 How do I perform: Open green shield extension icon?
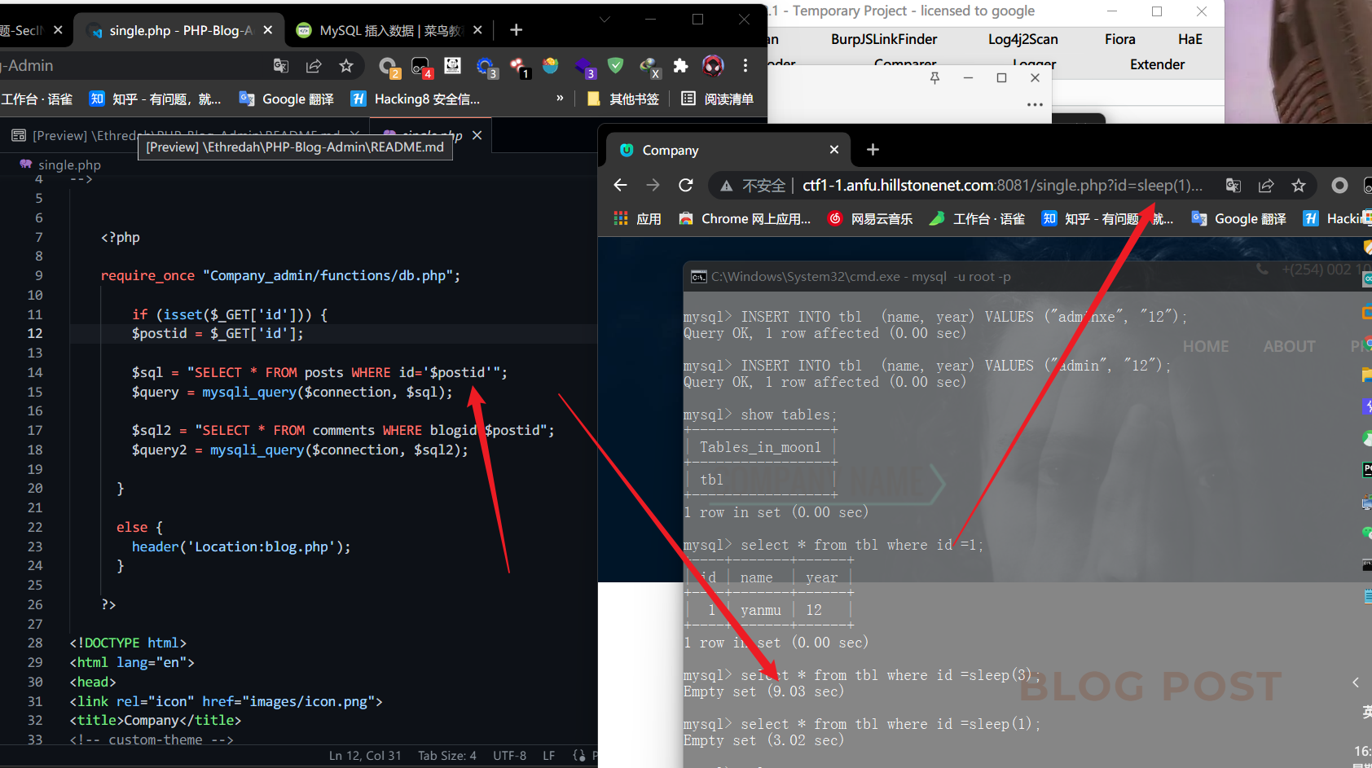click(616, 65)
